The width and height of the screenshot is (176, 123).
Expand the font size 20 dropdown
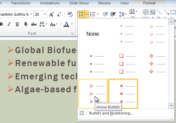click(x=45, y=14)
